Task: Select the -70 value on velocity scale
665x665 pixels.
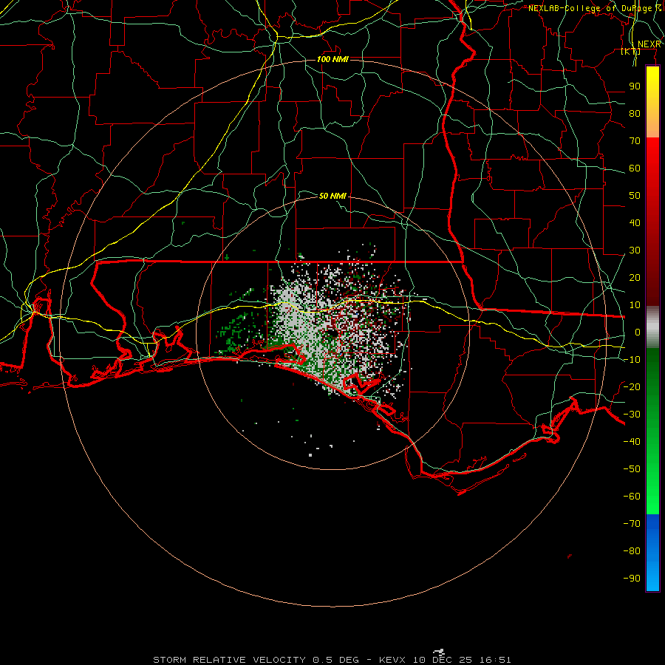Action: click(632, 524)
